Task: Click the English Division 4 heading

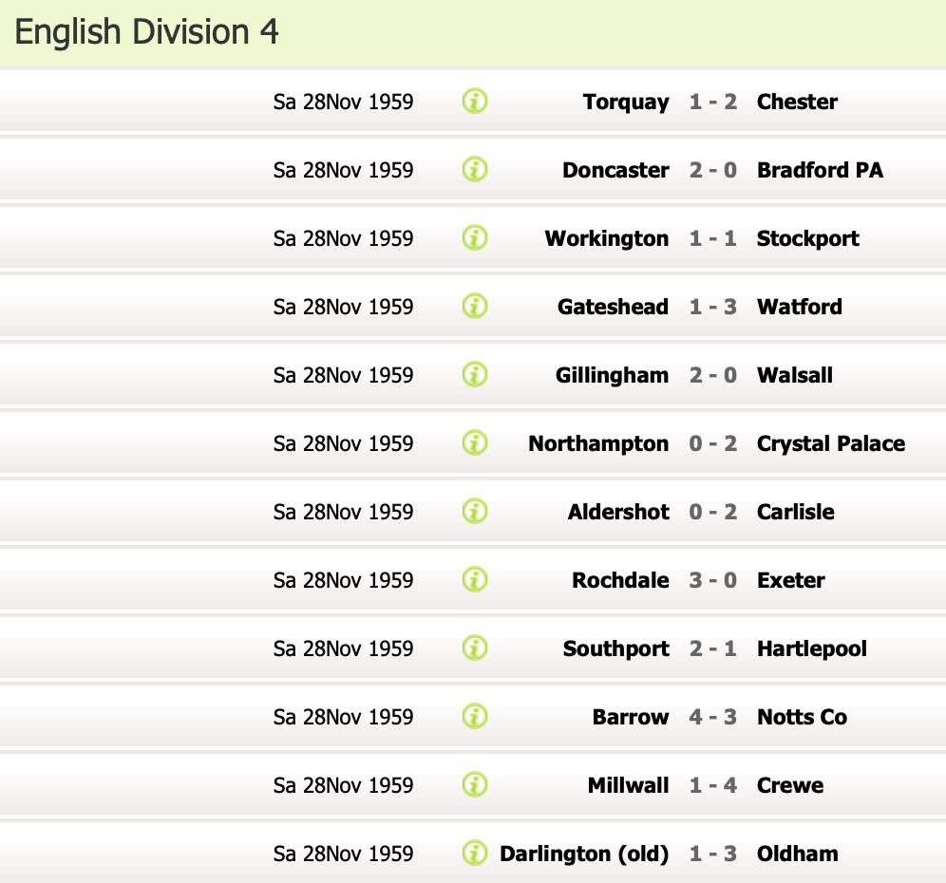Action: click(147, 32)
